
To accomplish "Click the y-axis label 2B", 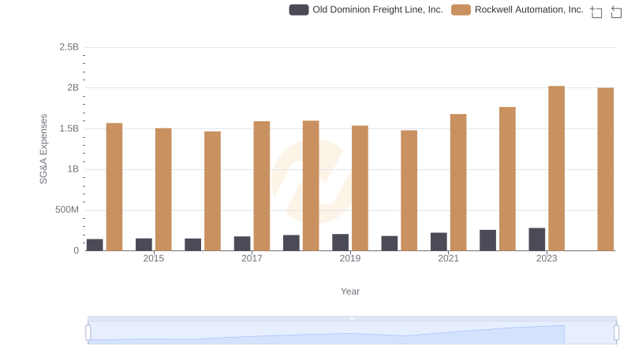I will [x=73, y=87].
